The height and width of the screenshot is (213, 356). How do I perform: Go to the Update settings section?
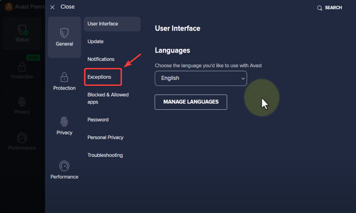click(x=95, y=41)
